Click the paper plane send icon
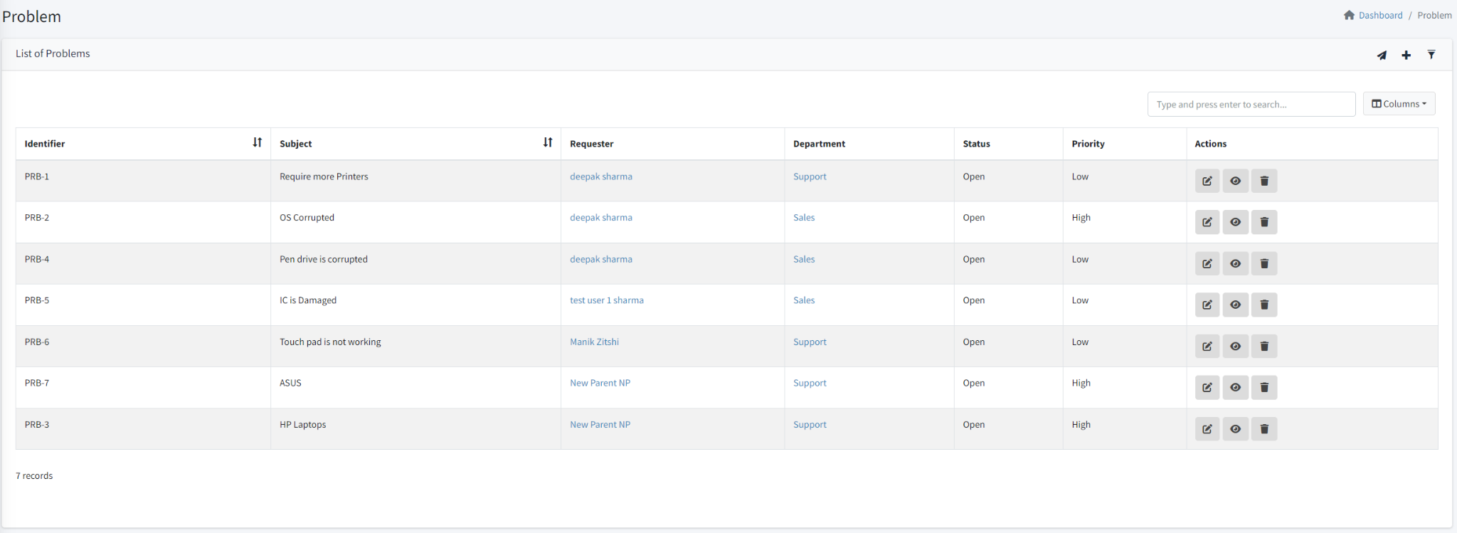The height and width of the screenshot is (533, 1457). tap(1382, 55)
